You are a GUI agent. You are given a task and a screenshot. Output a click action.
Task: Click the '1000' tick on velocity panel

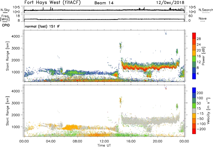16,127
